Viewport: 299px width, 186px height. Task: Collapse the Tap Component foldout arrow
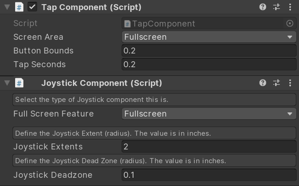click(x=7, y=7)
